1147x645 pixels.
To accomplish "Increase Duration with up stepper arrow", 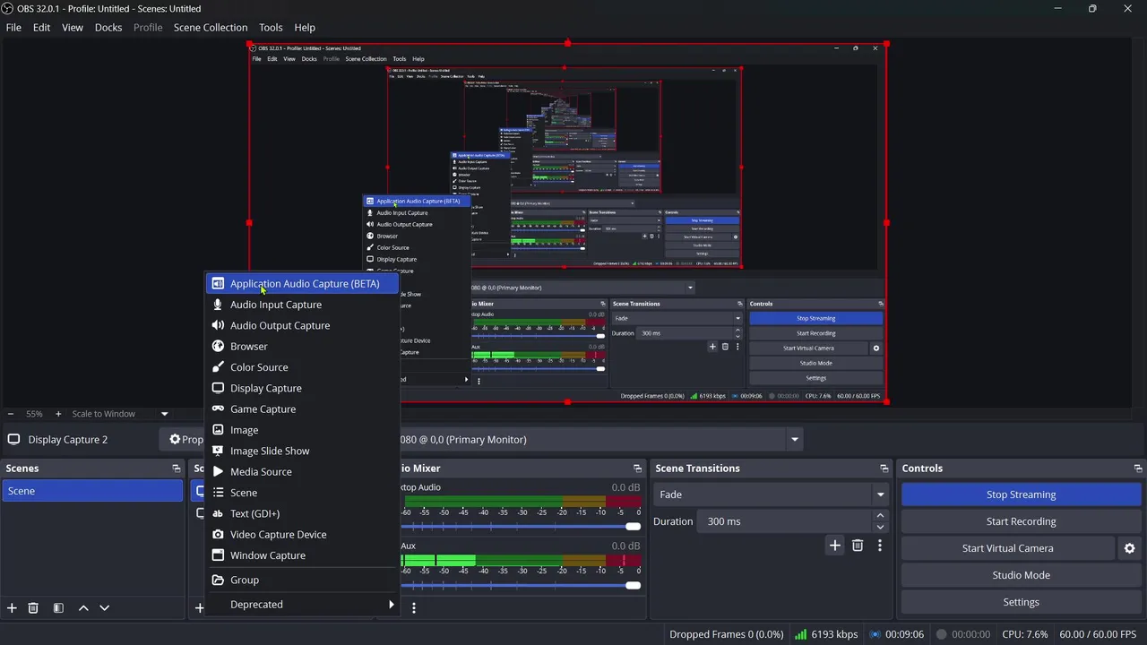I will pos(880,516).
